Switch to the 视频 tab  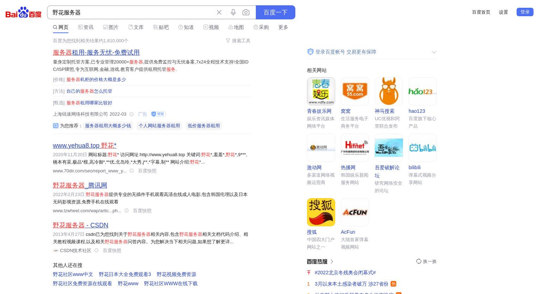pos(211,27)
